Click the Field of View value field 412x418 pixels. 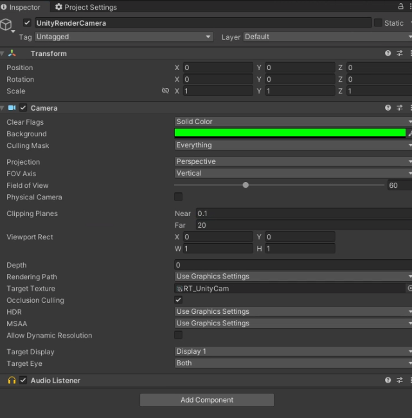[x=400, y=185]
